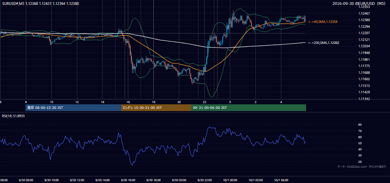Click the bottom time label 10/1 04:00

point(281,180)
